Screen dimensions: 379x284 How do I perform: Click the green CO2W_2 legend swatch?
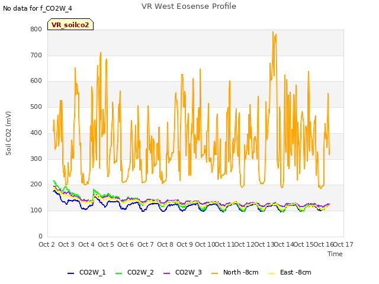click(118, 273)
